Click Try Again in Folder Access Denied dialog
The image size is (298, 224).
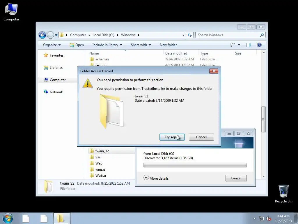point(172,137)
